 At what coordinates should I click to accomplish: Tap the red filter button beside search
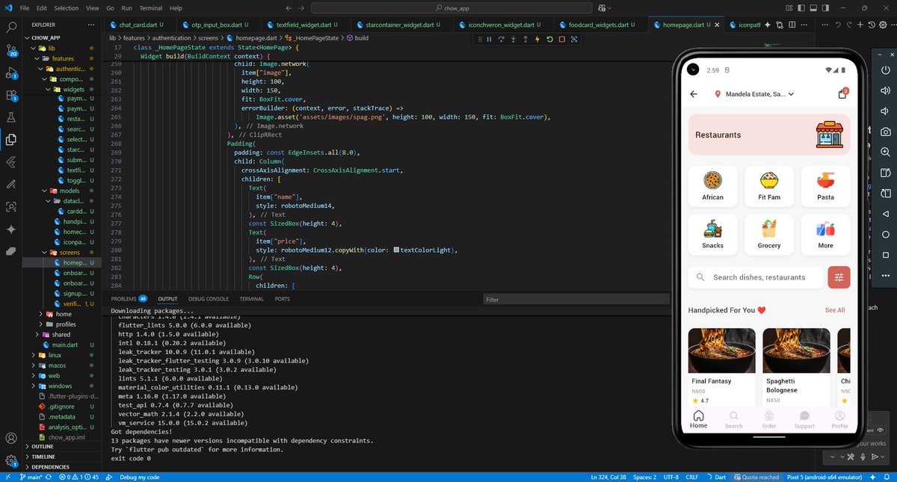click(x=839, y=277)
